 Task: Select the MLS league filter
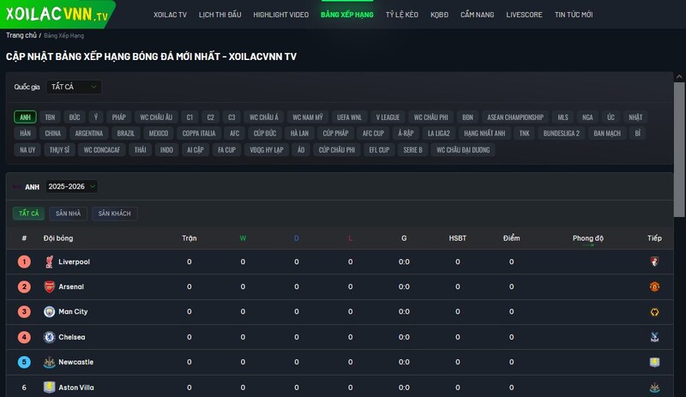[563, 117]
